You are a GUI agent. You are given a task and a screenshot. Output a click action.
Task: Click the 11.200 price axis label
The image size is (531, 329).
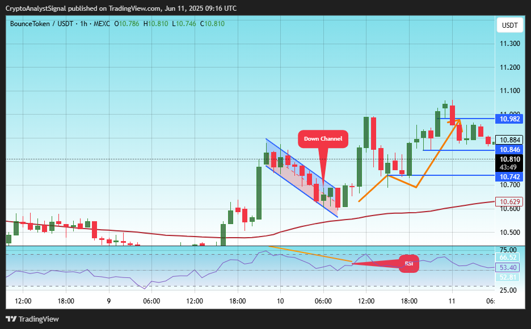point(509,67)
